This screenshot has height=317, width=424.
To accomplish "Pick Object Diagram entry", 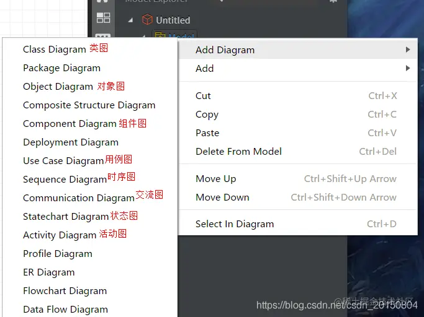I will coord(90,87).
